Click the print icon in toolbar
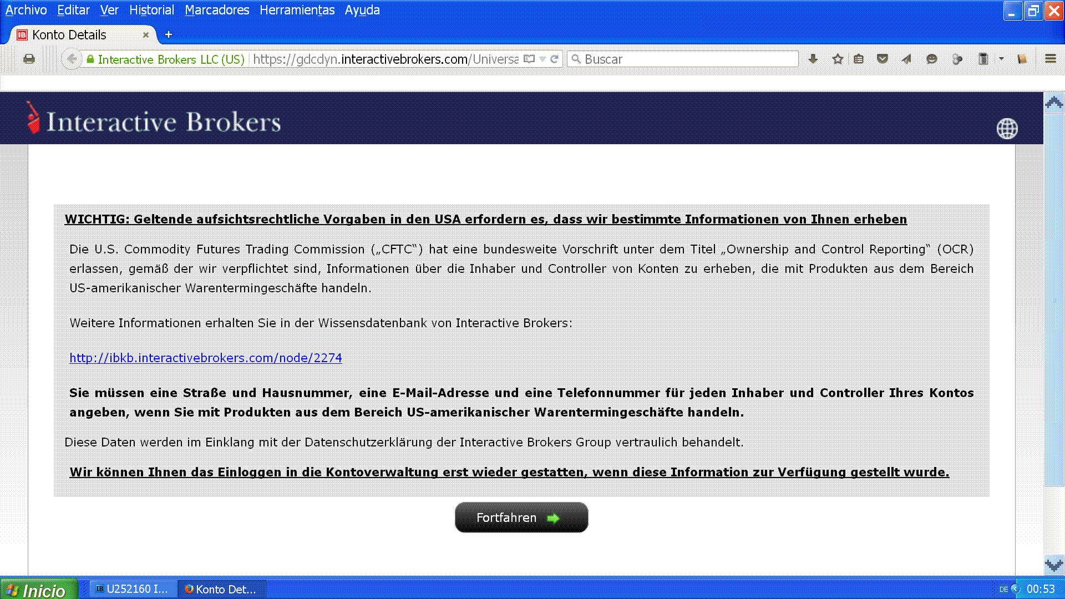 pyautogui.click(x=29, y=59)
